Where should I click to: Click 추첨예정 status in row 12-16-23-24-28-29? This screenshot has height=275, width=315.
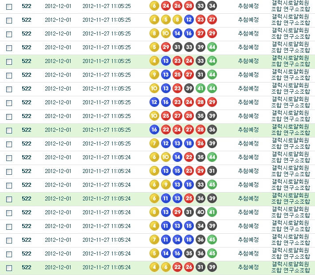tap(248, 102)
